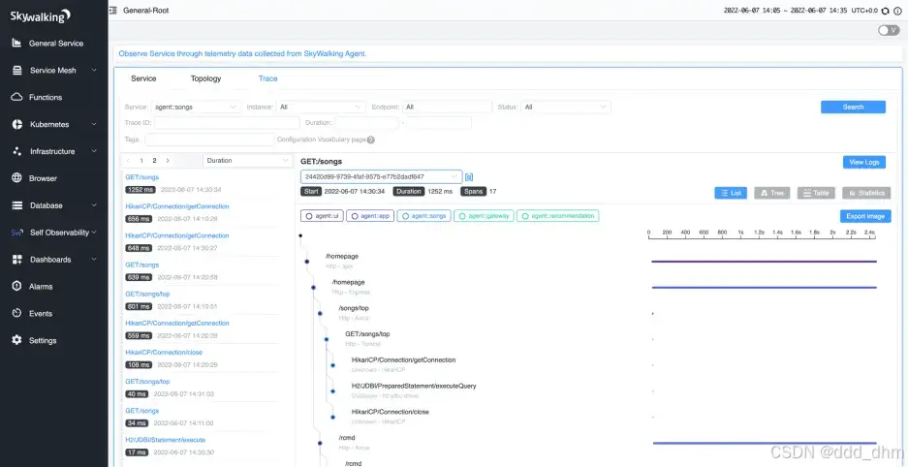This screenshot has height=467, width=908.
Task: Click the Endpoint input field
Action: [447, 107]
